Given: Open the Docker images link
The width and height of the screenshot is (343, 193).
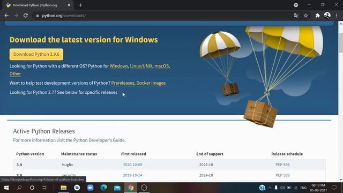Looking at the screenshot, I should click(151, 83).
